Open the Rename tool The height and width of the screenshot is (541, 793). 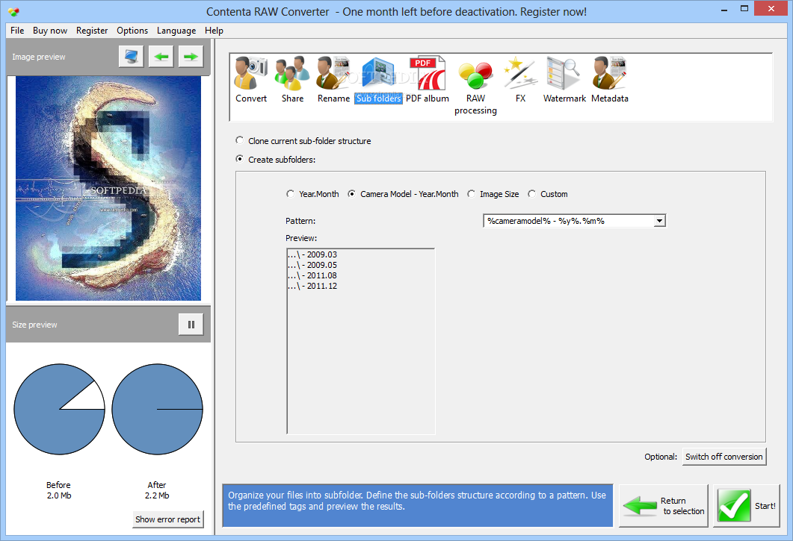pos(333,79)
